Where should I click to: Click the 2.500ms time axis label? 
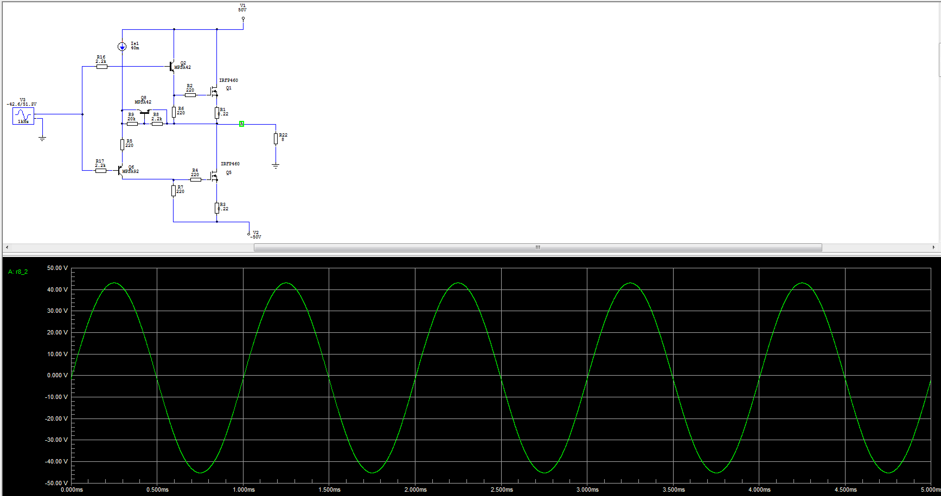pos(502,489)
